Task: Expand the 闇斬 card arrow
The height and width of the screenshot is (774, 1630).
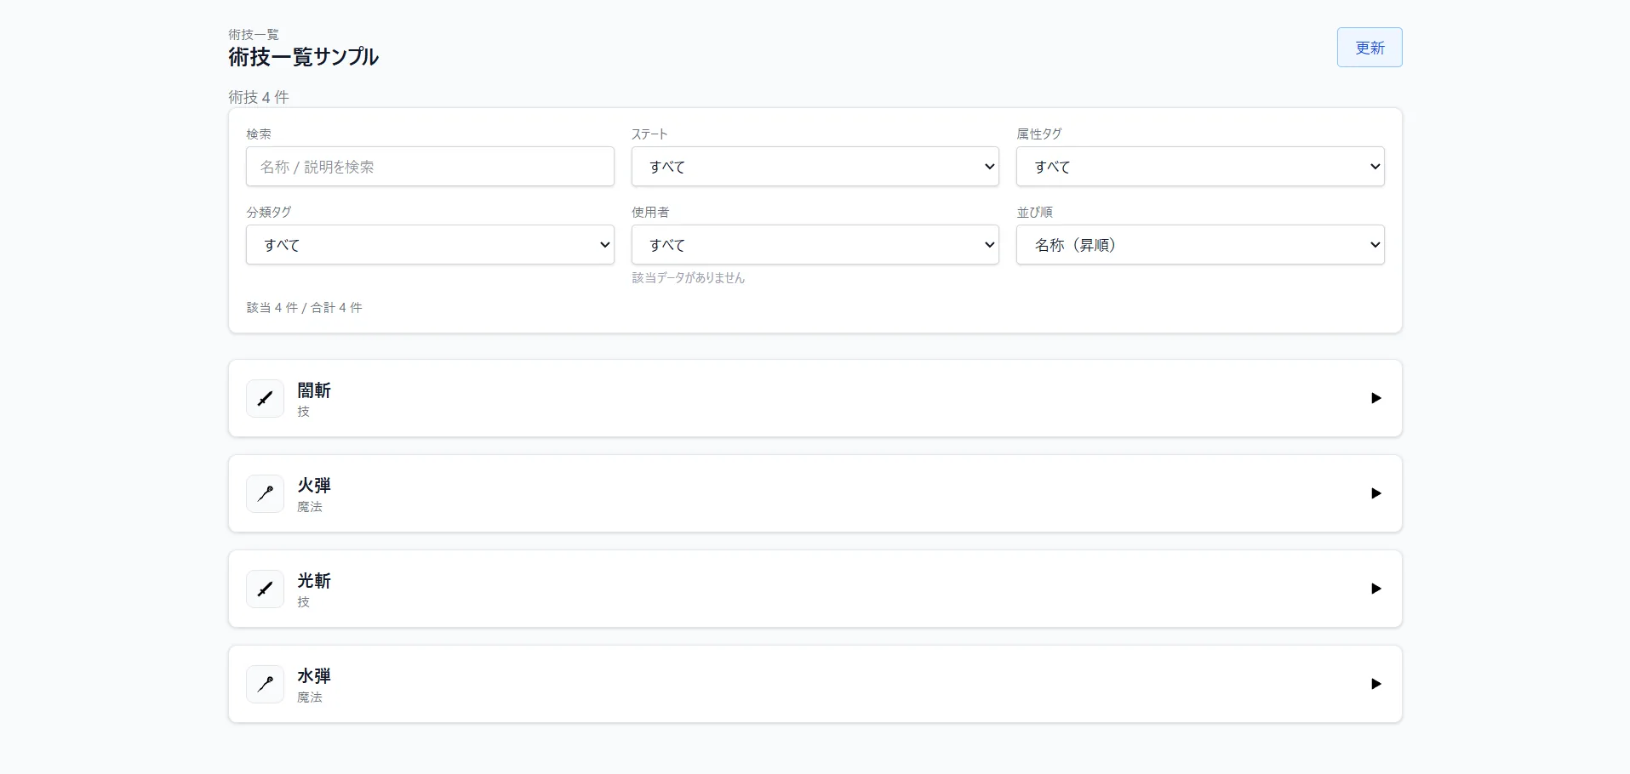Action: (1375, 398)
